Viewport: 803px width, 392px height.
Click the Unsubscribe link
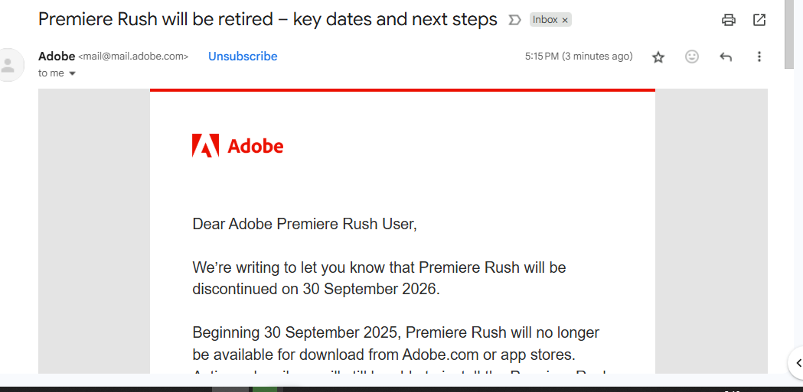click(x=243, y=57)
